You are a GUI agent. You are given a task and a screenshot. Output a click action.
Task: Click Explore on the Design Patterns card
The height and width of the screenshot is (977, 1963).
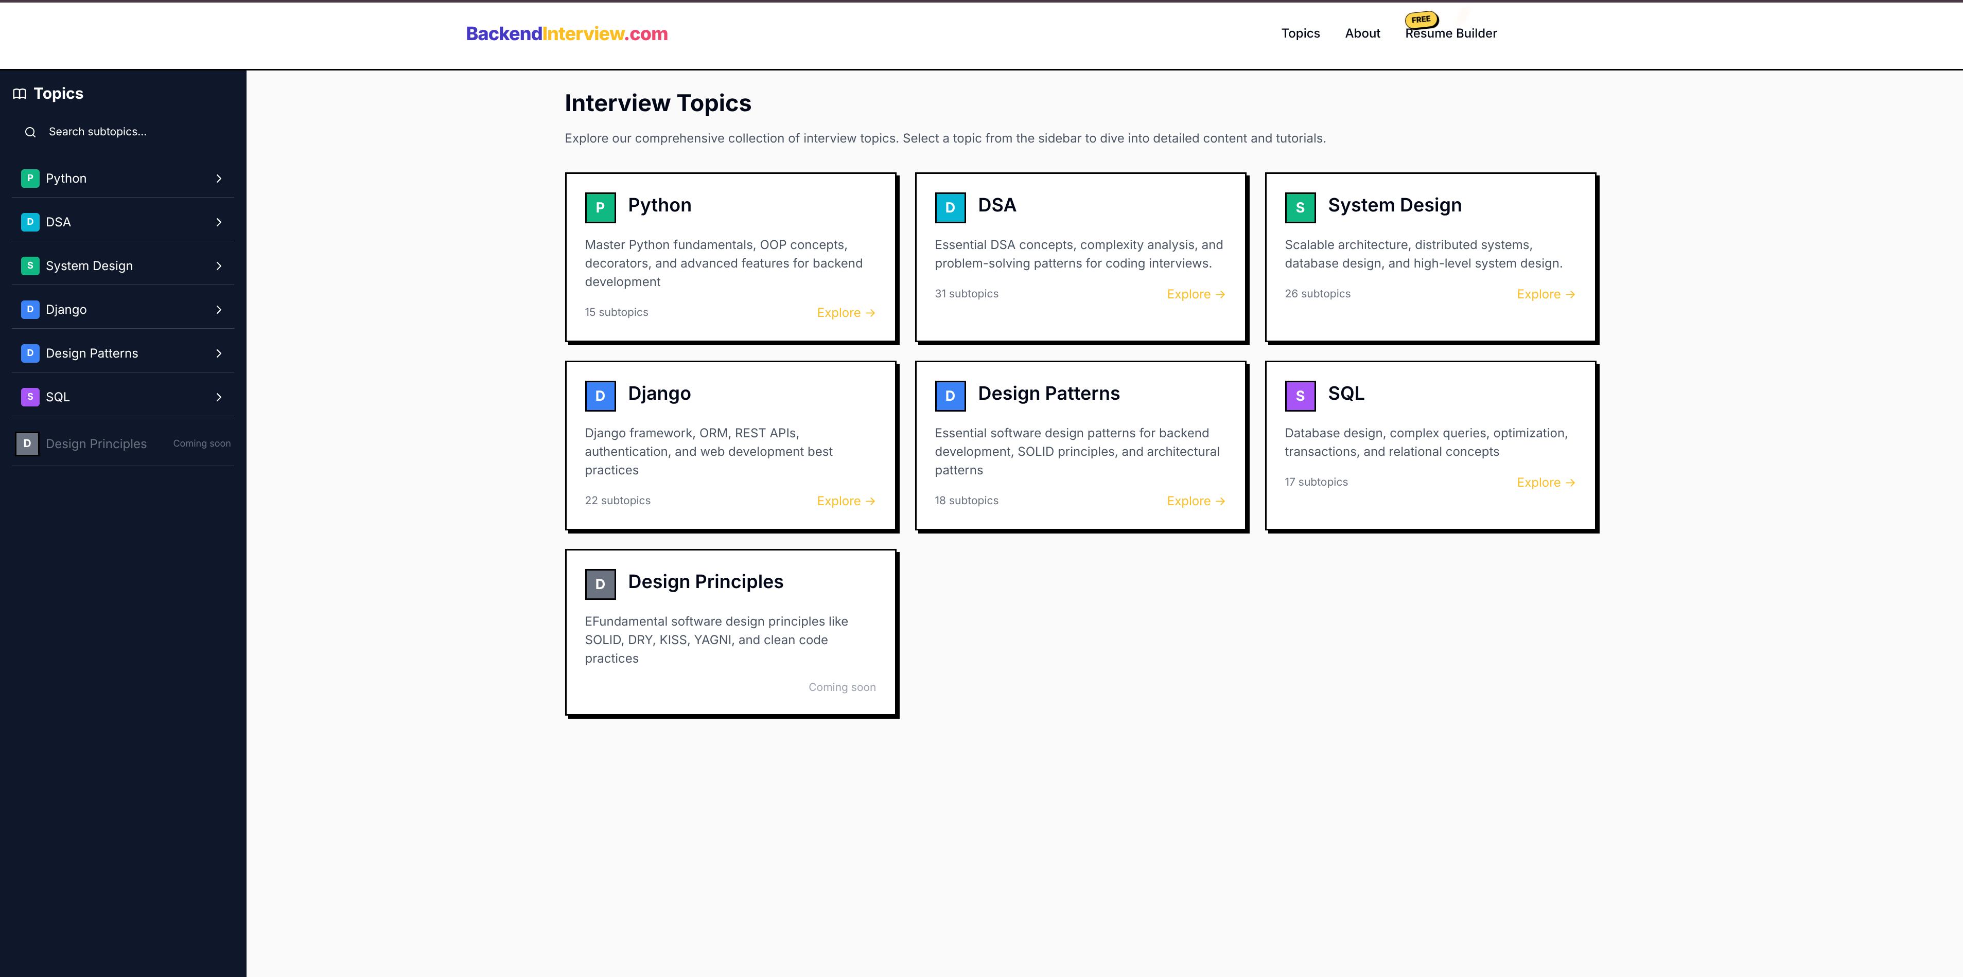point(1196,501)
